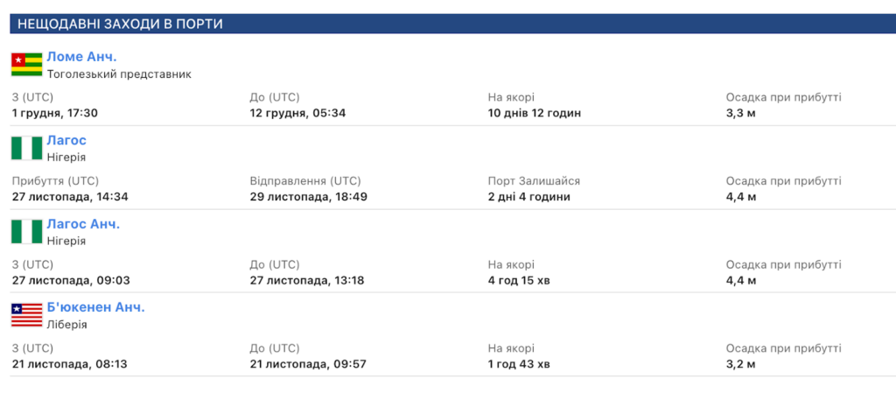The height and width of the screenshot is (400, 896).
Task: Click the Liberia flag icon
Action: point(27,315)
